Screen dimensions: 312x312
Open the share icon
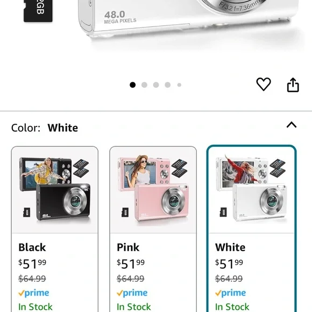[293, 85]
